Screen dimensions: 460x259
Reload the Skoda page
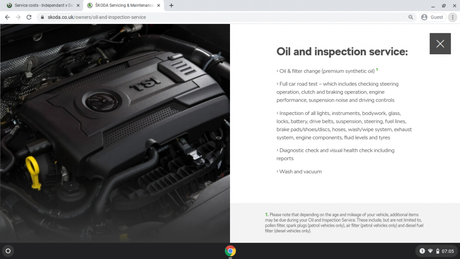point(29,17)
